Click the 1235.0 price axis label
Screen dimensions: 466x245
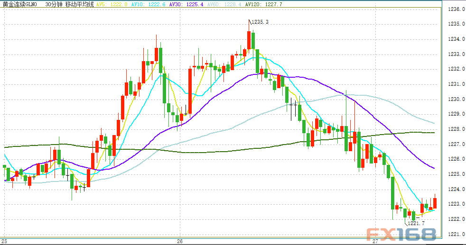(456, 24)
